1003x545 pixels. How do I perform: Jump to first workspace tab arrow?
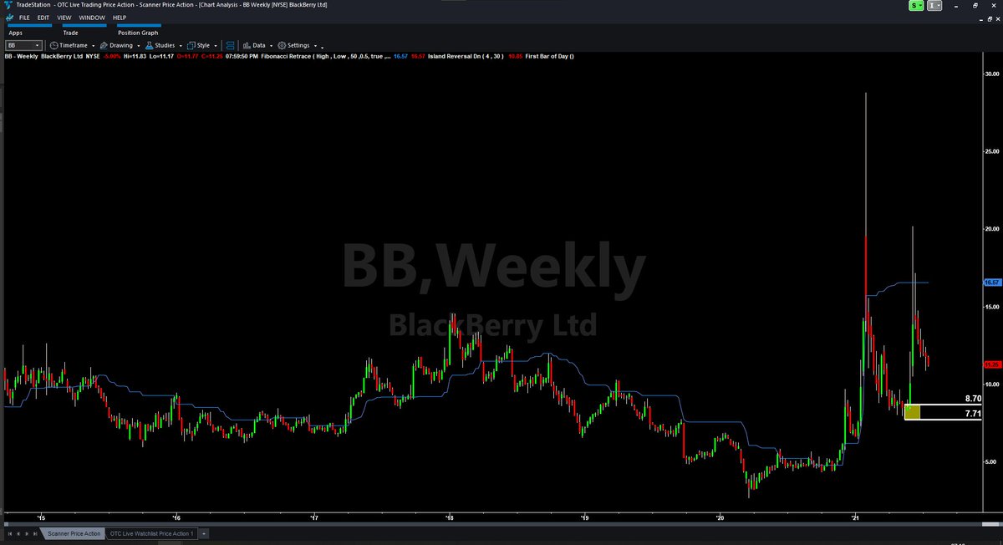click(10, 532)
